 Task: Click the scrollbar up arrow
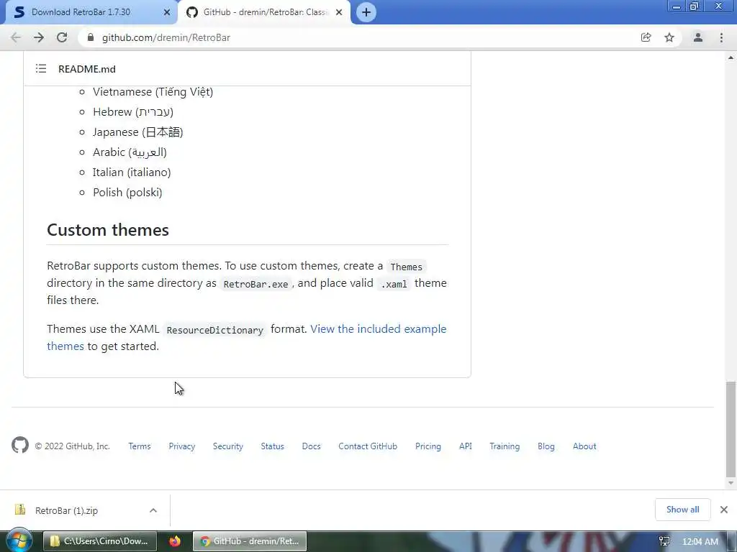coord(731,57)
